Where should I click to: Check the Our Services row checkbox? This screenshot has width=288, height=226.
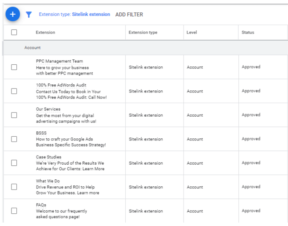[x=14, y=115]
